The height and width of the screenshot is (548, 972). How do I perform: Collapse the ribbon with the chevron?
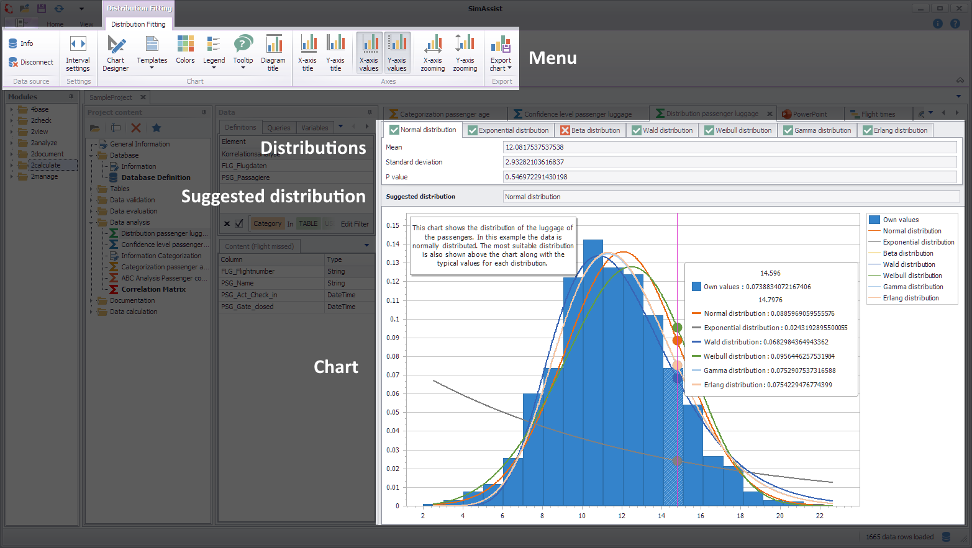point(960,81)
